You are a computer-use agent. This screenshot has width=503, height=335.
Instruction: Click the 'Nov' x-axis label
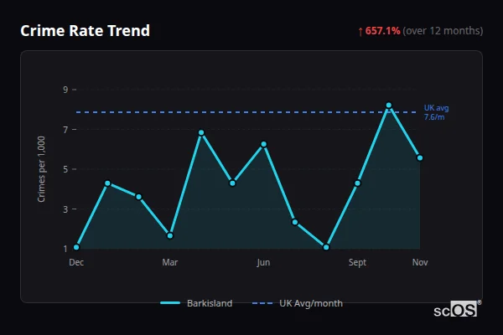[420, 262]
